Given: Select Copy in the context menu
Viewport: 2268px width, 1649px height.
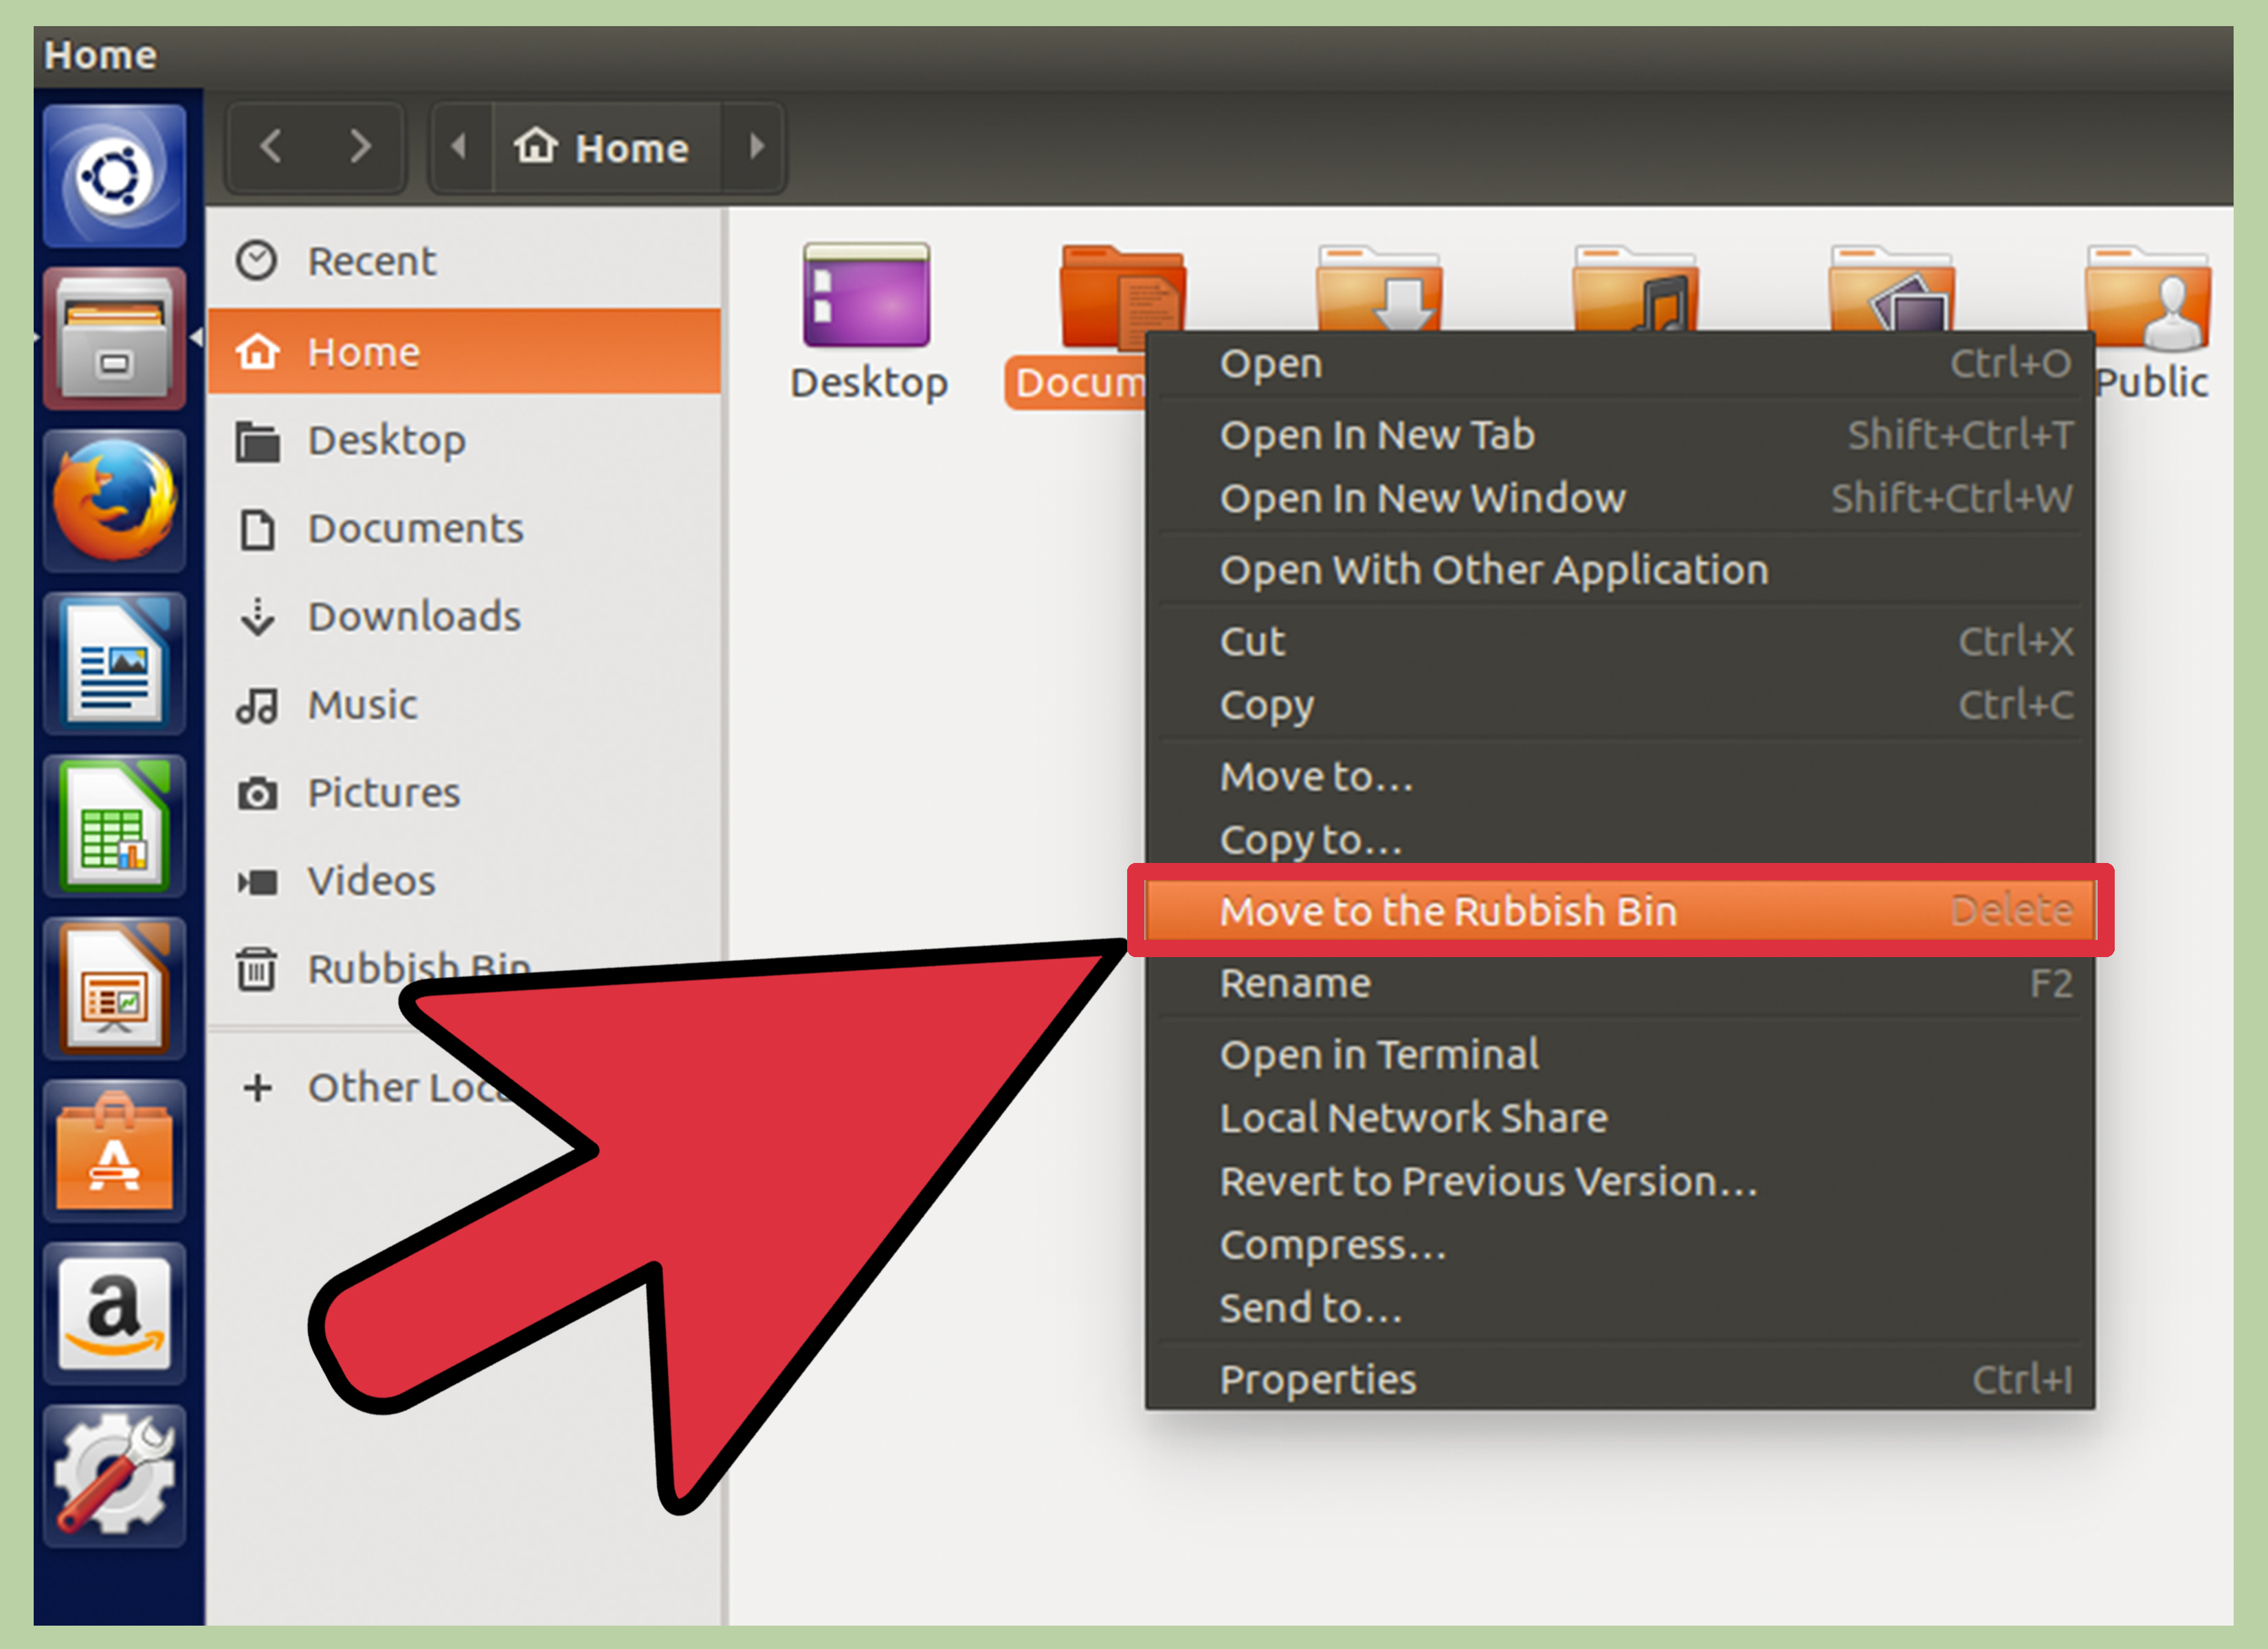Looking at the screenshot, I should pos(1620,705).
